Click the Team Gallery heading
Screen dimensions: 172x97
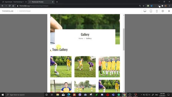click(x=60, y=50)
